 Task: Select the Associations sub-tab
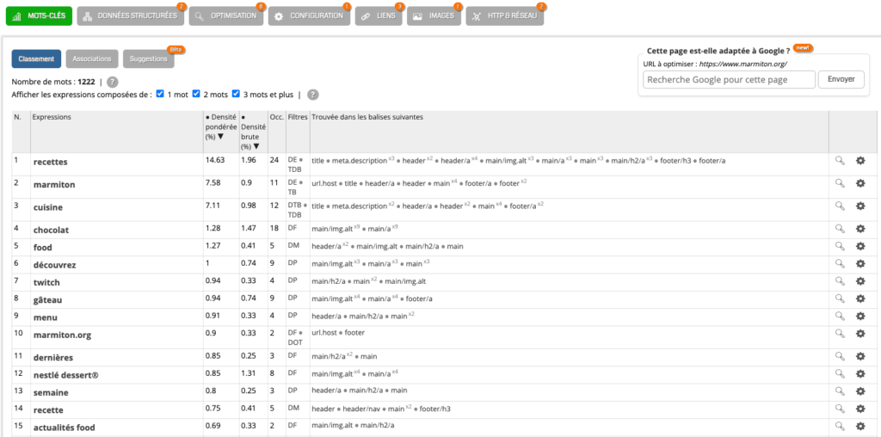(92, 58)
